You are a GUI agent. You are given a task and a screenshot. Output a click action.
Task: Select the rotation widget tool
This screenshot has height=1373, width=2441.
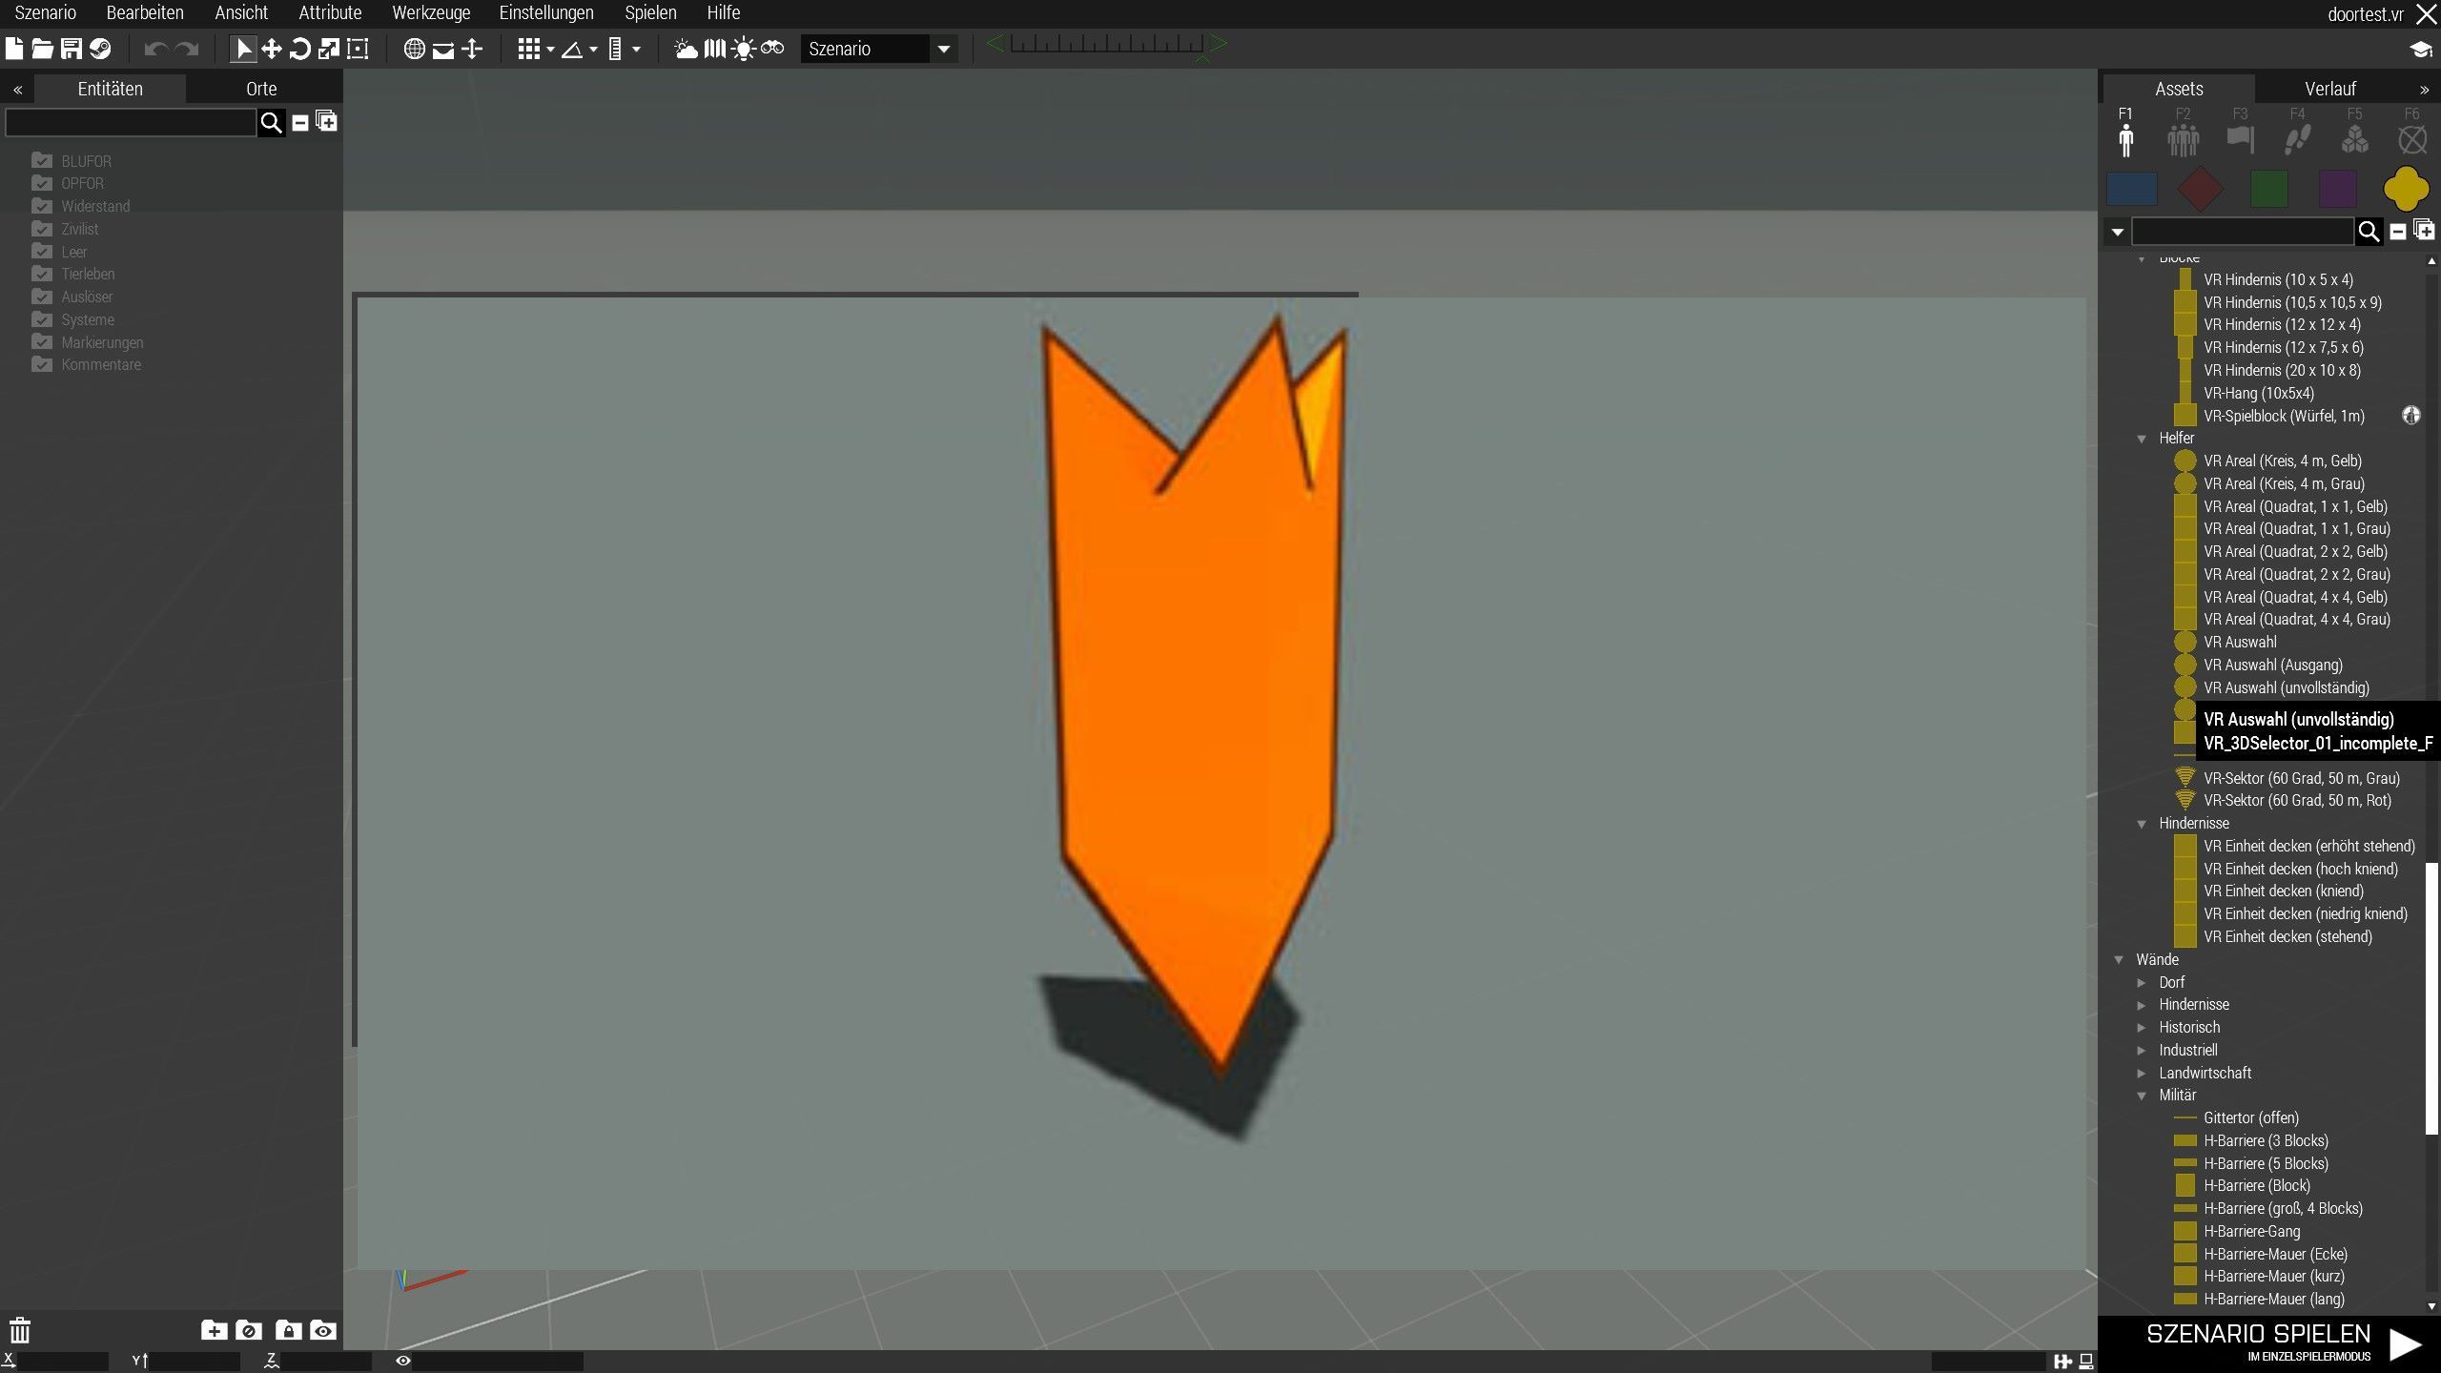tap(299, 49)
